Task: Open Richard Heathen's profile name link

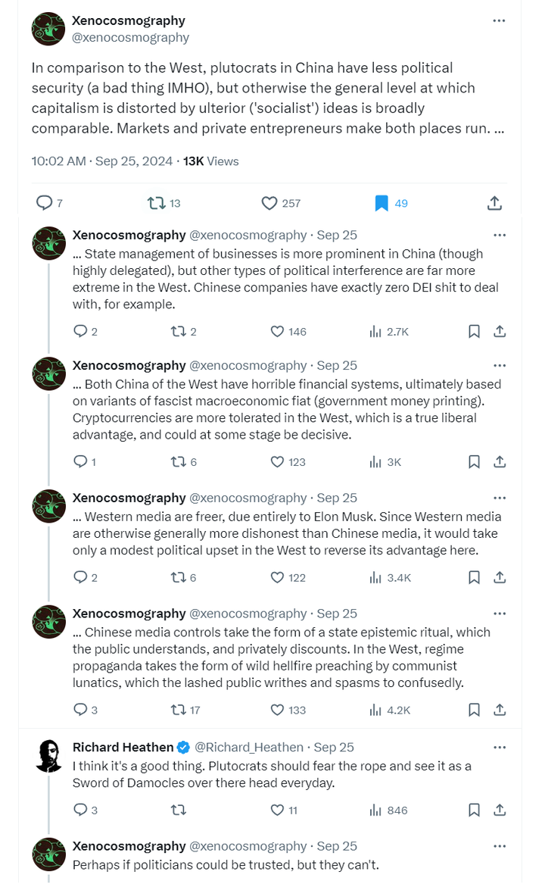Action: click(123, 748)
